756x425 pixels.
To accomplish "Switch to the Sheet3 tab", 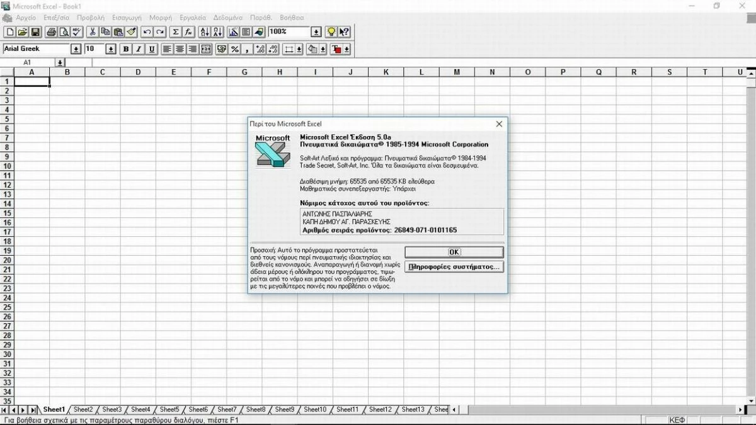I will tap(112, 409).
